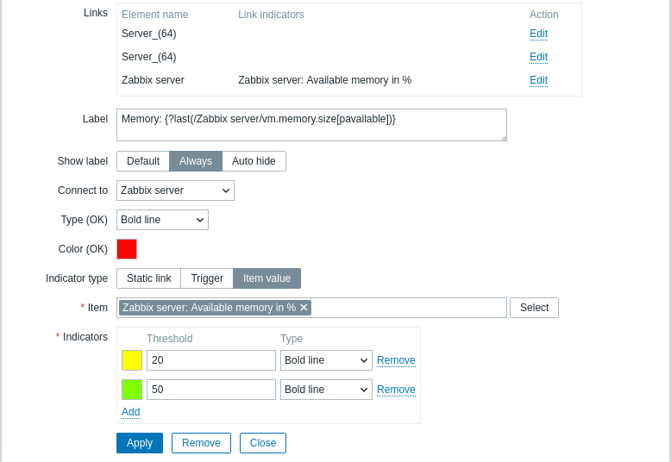The width and height of the screenshot is (671, 462).
Task: Remove the Available memory item tag
Action: (304, 308)
